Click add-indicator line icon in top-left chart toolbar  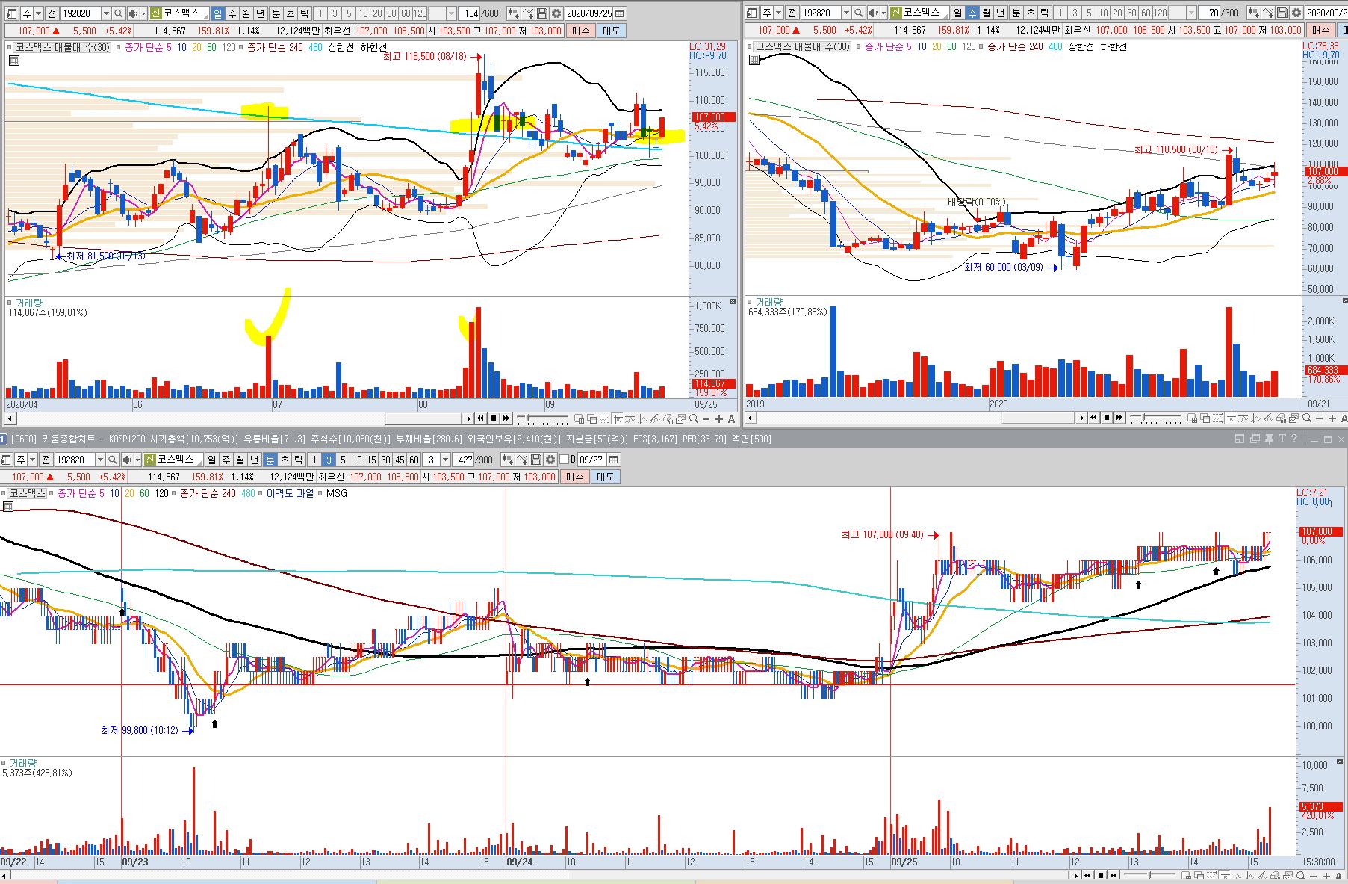529,13
